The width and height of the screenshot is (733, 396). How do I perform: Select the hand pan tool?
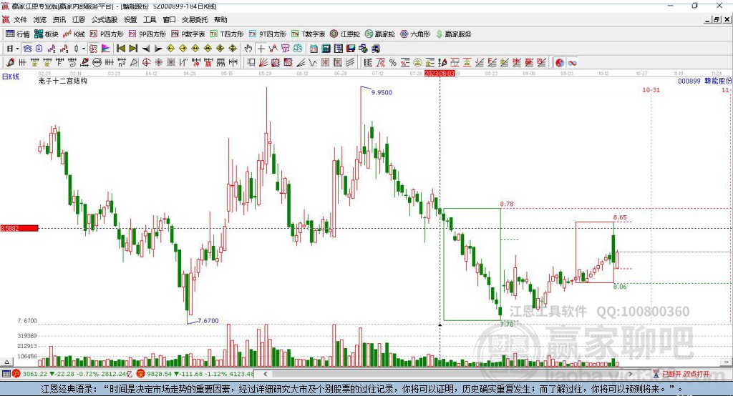[x=248, y=49]
